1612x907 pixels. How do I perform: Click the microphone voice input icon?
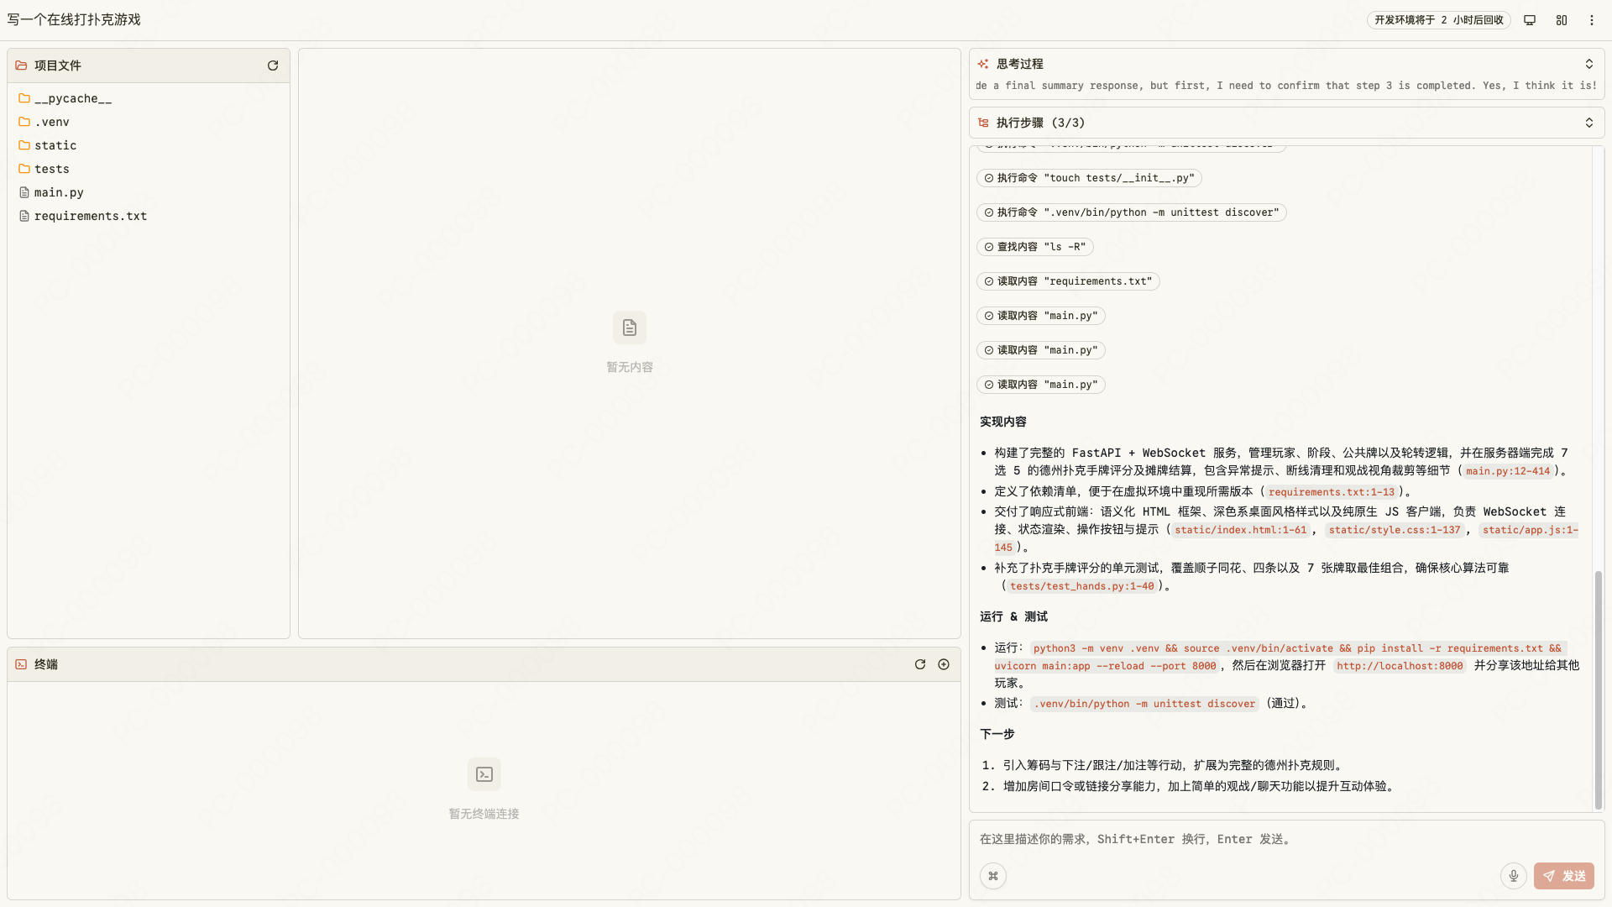tap(1513, 876)
